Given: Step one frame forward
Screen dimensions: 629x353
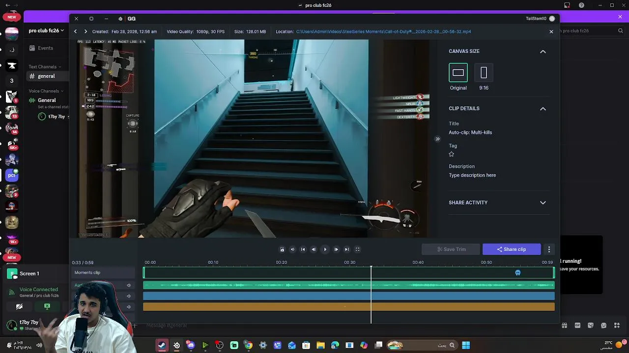Looking at the screenshot, I should point(336,250).
